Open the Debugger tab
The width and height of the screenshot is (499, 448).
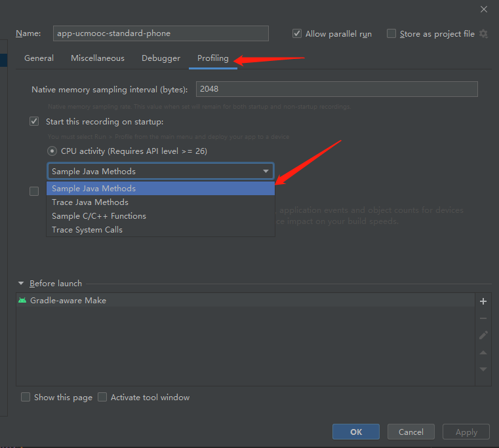coord(161,58)
